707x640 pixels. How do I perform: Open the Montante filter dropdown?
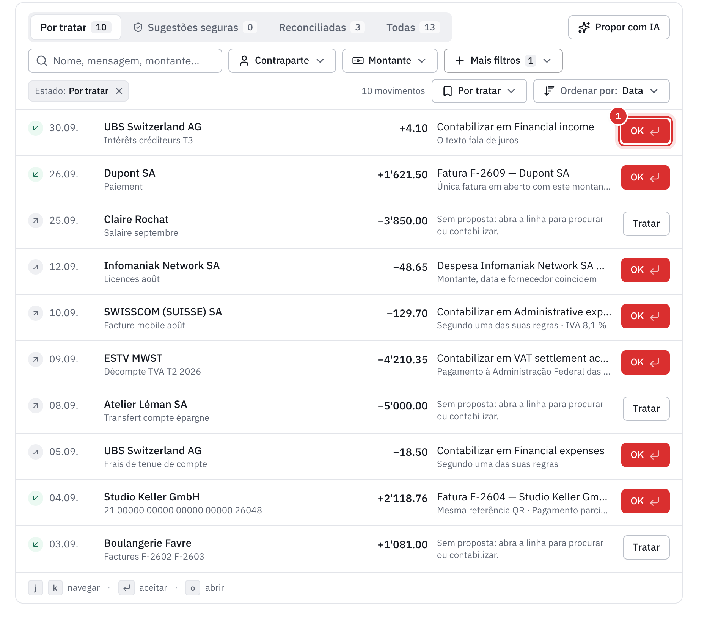point(390,61)
